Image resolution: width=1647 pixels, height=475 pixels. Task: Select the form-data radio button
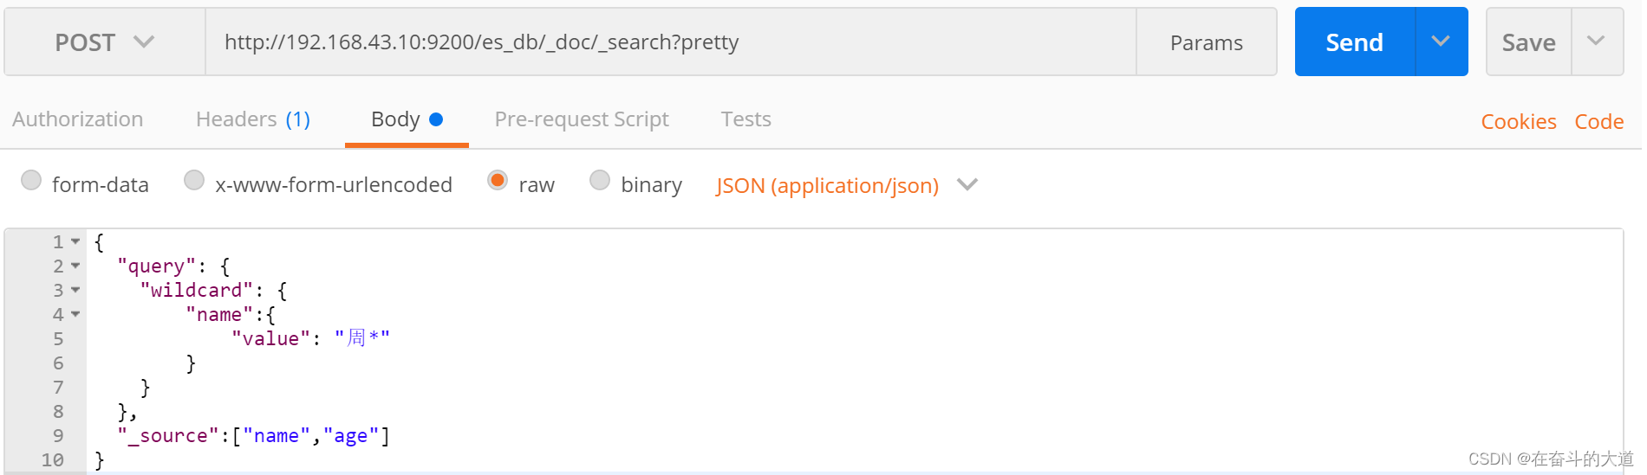pos(31,180)
